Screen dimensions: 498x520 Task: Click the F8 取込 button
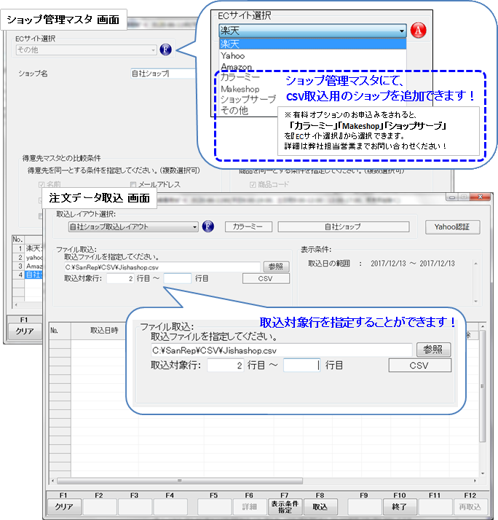coord(320,506)
